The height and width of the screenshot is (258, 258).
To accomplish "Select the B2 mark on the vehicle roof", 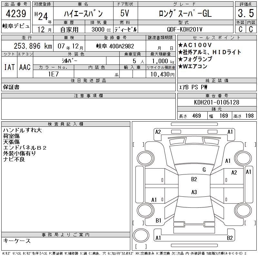I will [x=194, y=179].
